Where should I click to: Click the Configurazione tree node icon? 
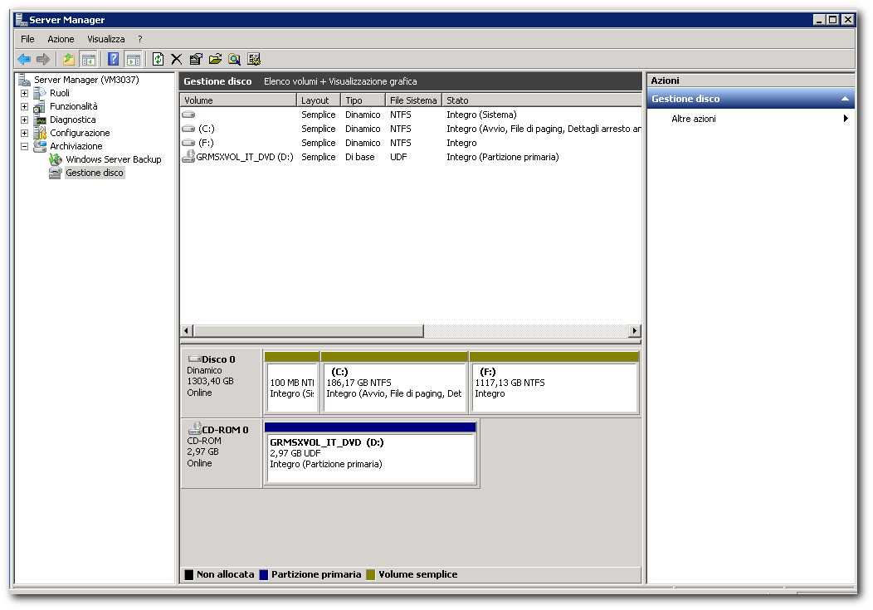click(x=40, y=133)
